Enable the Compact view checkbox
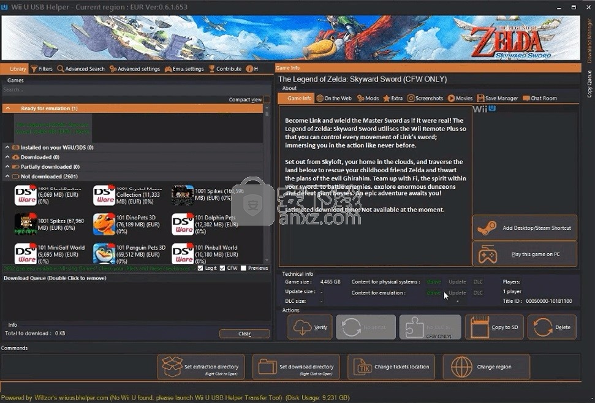Viewport: 595px width, 404px height. point(267,99)
